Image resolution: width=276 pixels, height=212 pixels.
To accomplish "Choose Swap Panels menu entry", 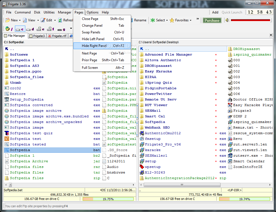I will coord(102,32).
